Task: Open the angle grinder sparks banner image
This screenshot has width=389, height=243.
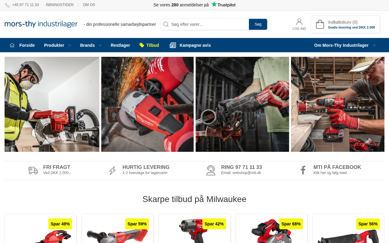Action: 147,104
